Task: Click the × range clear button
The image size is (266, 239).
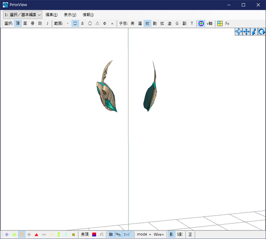Action: click(x=112, y=23)
